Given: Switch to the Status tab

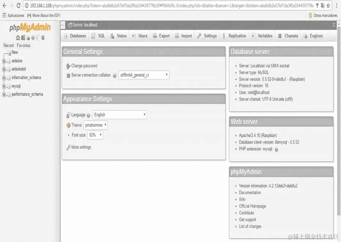Looking at the screenshot, I should (x=118, y=36).
